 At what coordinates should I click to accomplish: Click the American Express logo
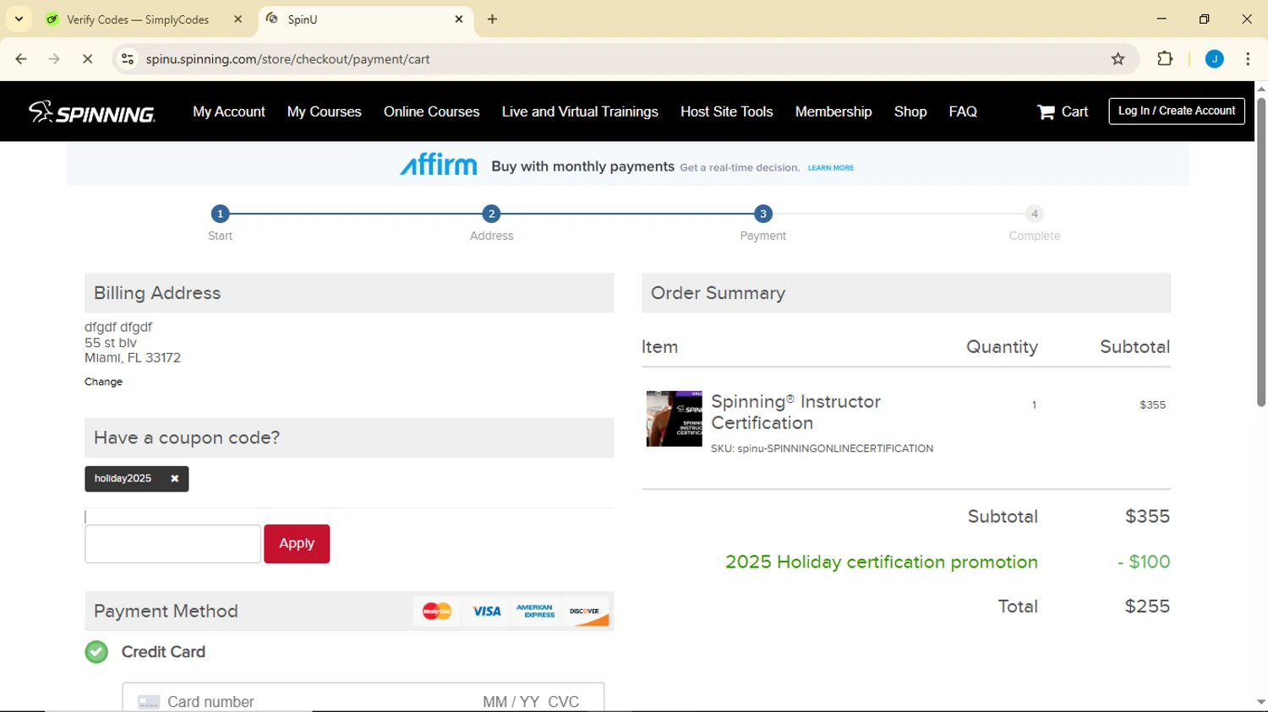click(x=535, y=611)
